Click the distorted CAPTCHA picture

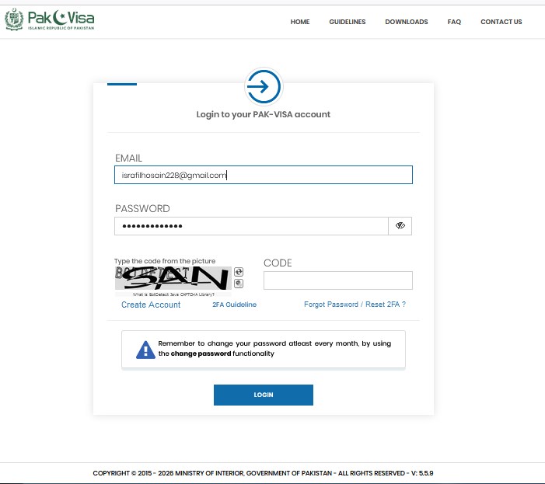pyautogui.click(x=173, y=278)
